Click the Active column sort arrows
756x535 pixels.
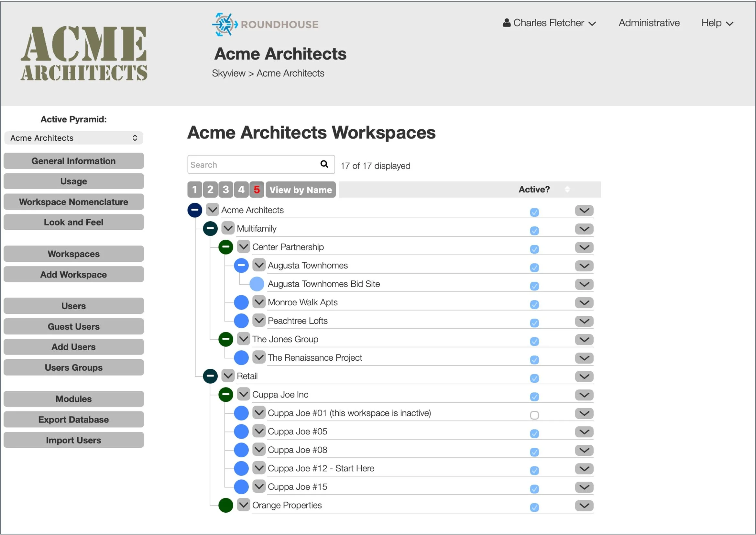pyautogui.click(x=567, y=190)
